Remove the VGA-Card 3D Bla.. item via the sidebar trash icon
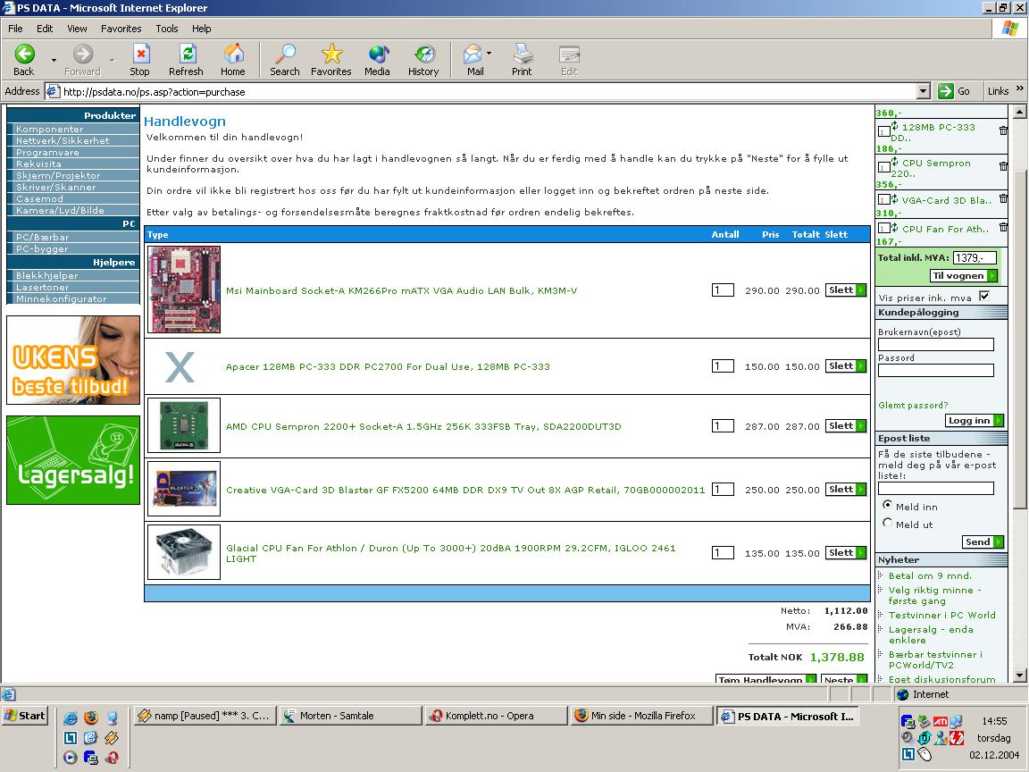Screen dimensions: 1029x772 [x=1003, y=198]
